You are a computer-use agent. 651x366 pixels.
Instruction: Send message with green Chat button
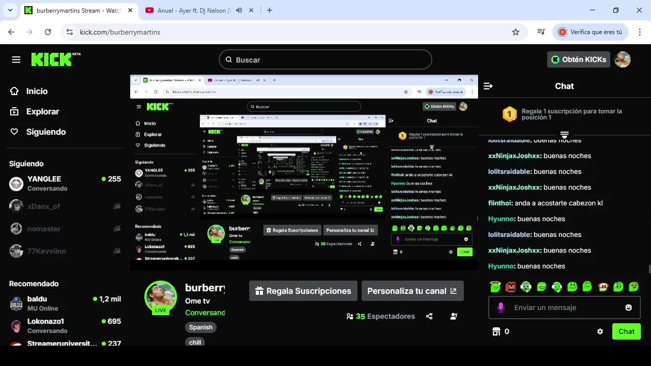(x=626, y=331)
